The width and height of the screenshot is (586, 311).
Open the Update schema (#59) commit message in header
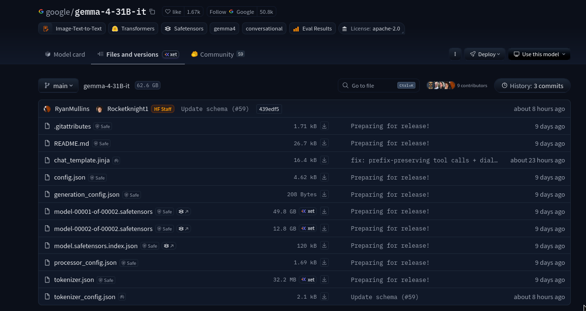[x=215, y=109]
